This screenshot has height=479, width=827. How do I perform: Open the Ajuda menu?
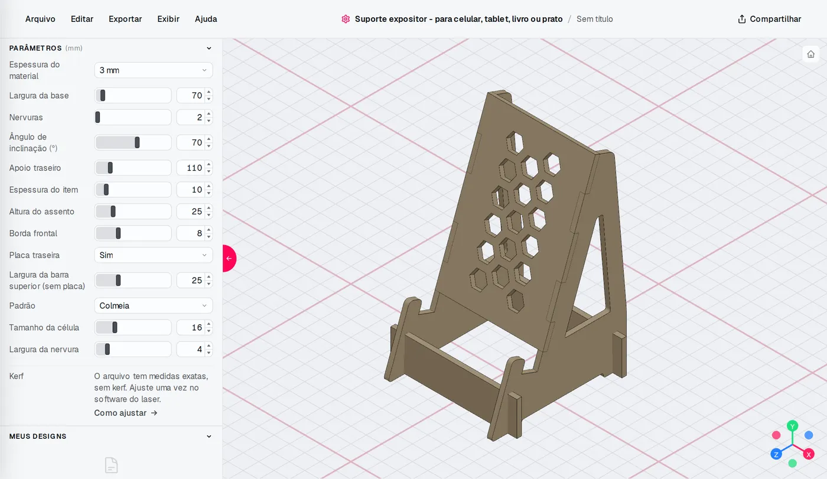coord(206,19)
